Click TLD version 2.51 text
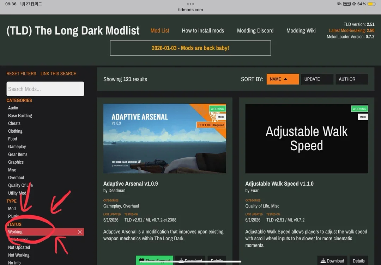The height and width of the screenshot is (265, 381). [359, 24]
